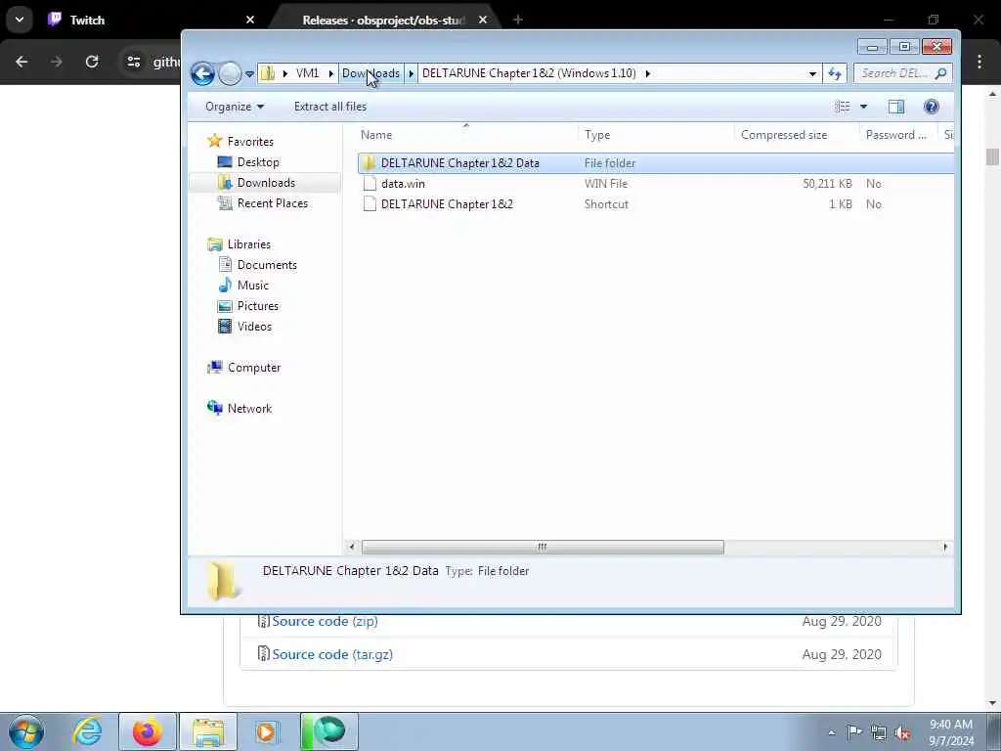The image size is (1001, 751).
Task: Open Recent Places in navigation pane
Action: pyautogui.click(x=273, y=203)
